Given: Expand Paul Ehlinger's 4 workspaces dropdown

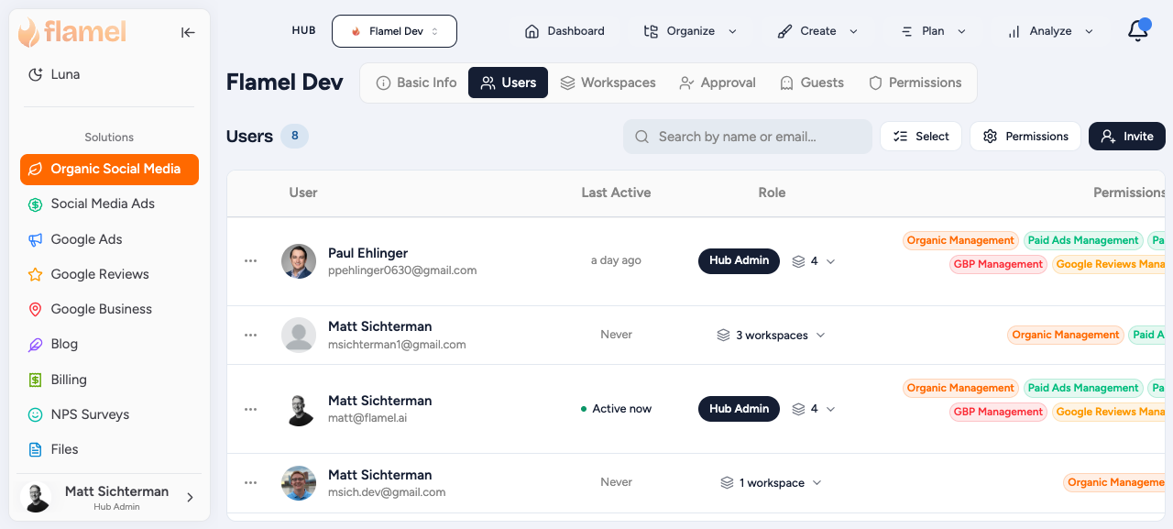Looking at the screenshot, I should 814,261.
